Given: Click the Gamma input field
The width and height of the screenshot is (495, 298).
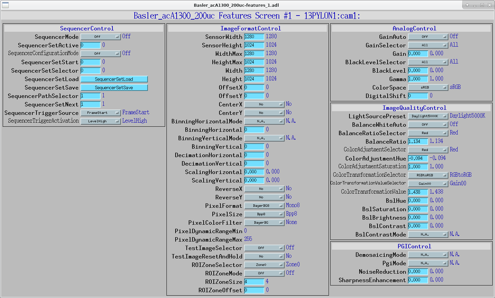Looking at the screenshot, I should (418, 79).
